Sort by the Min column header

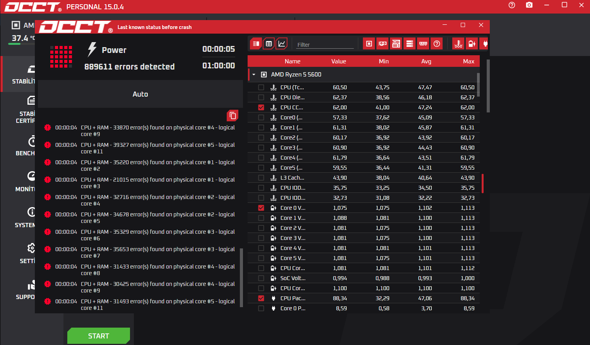(384, 61)
